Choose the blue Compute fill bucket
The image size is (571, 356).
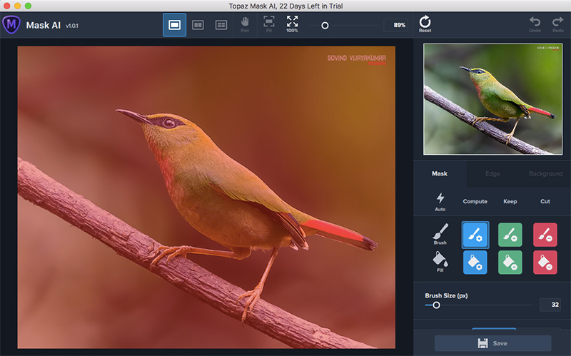point(475,262)
